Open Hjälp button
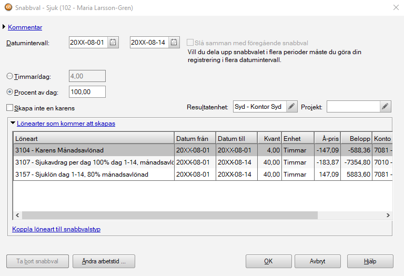 (x=370, y=261)
